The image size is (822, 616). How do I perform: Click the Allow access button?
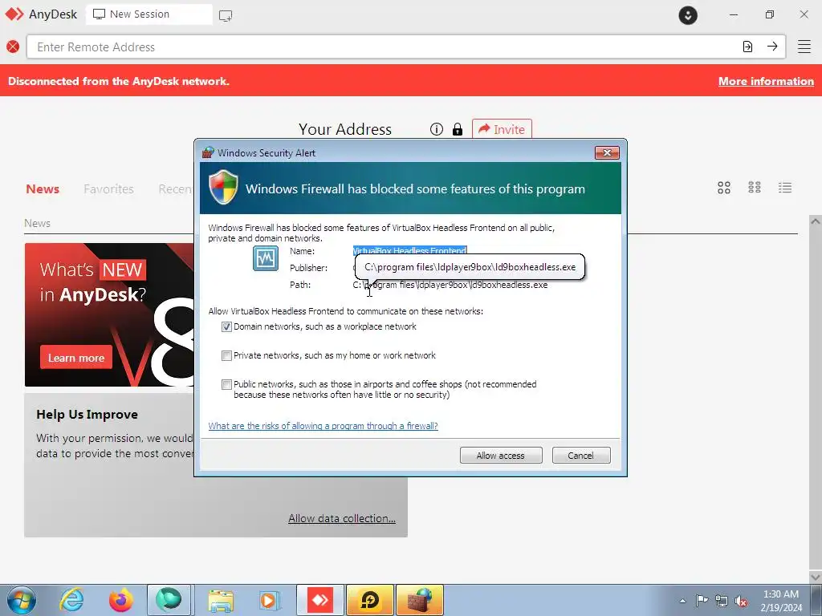501,456
